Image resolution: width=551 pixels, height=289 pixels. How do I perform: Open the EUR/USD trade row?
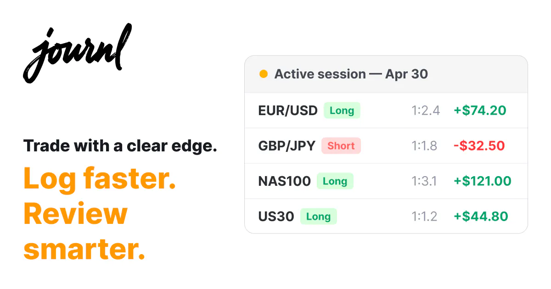[x=386, y=111]
